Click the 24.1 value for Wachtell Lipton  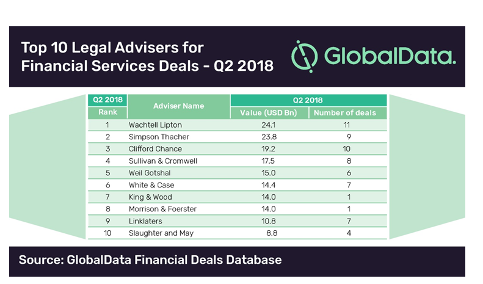[x=270, y=125]
